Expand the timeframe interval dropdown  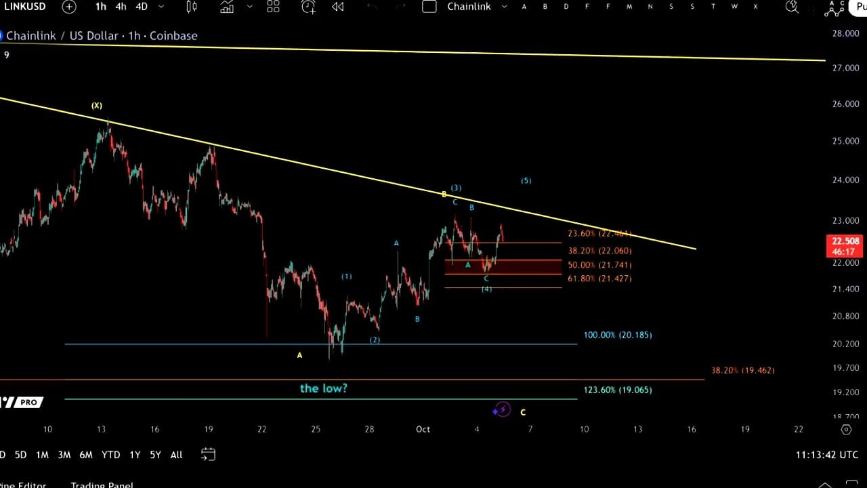click(161, 7)
